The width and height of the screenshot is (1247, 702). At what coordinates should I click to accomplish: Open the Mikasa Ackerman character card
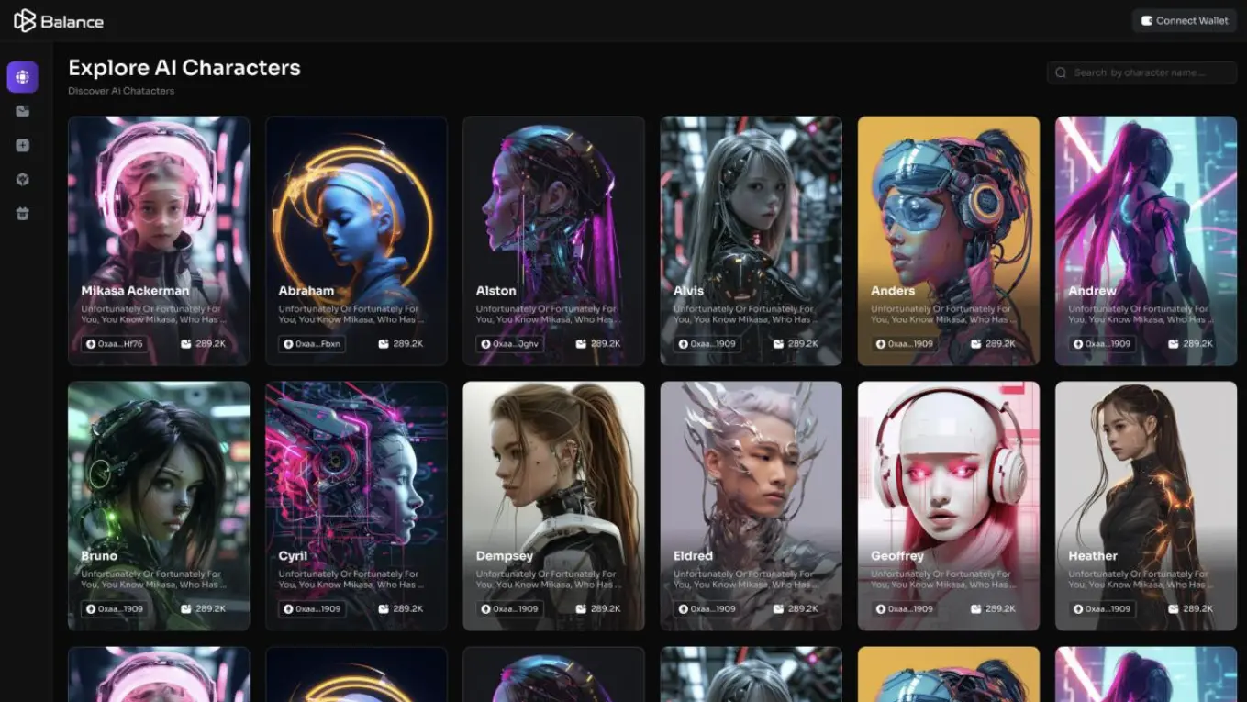(x=158, y=240)
